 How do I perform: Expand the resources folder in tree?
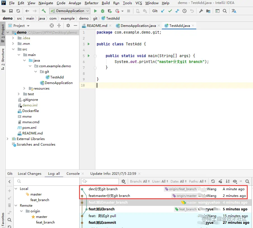tap(24, 89)
